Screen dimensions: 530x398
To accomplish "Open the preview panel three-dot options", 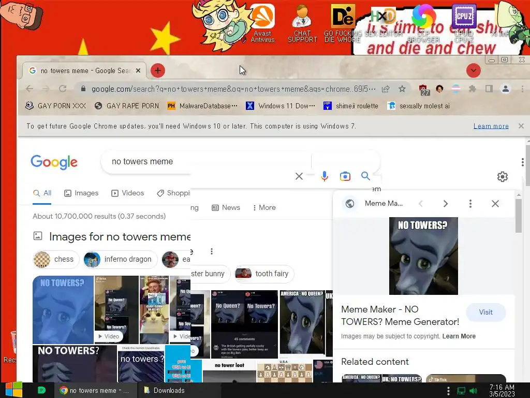I will tap(470, 203).
